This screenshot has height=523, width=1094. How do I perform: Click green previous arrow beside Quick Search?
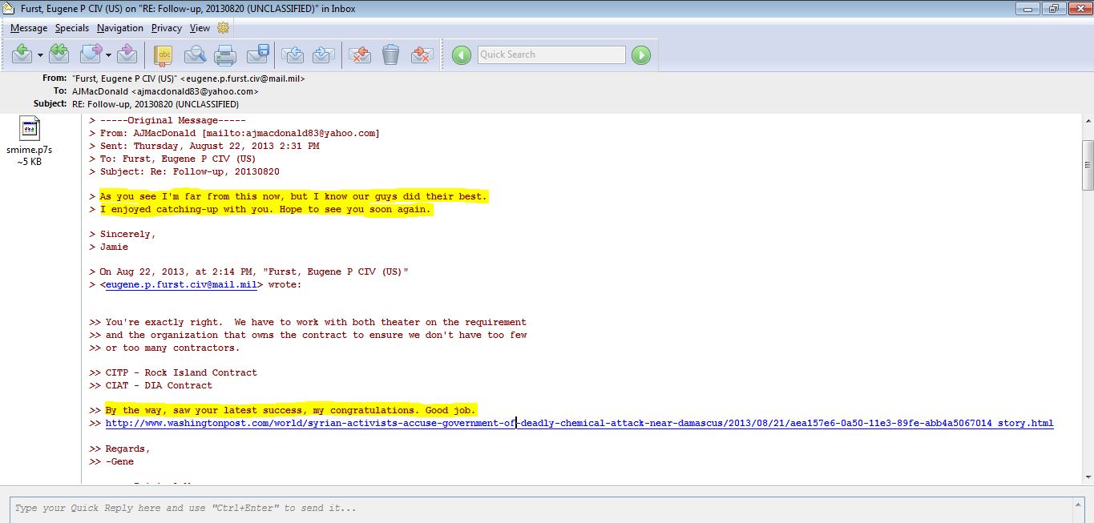(x=461, y=54)
